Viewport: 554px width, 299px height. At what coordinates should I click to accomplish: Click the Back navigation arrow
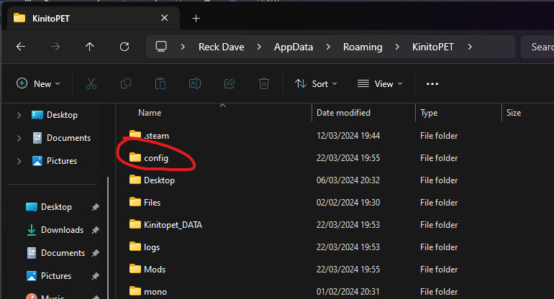[21, 47]
